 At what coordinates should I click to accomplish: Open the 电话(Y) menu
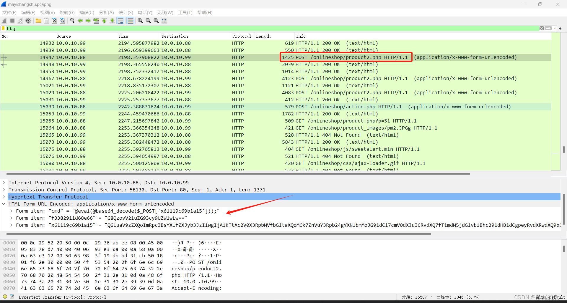145,13
